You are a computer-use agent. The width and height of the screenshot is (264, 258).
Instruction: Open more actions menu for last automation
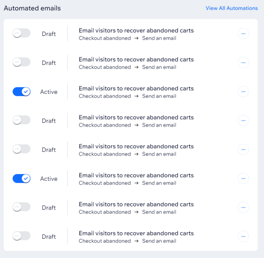tap(243, 236)
